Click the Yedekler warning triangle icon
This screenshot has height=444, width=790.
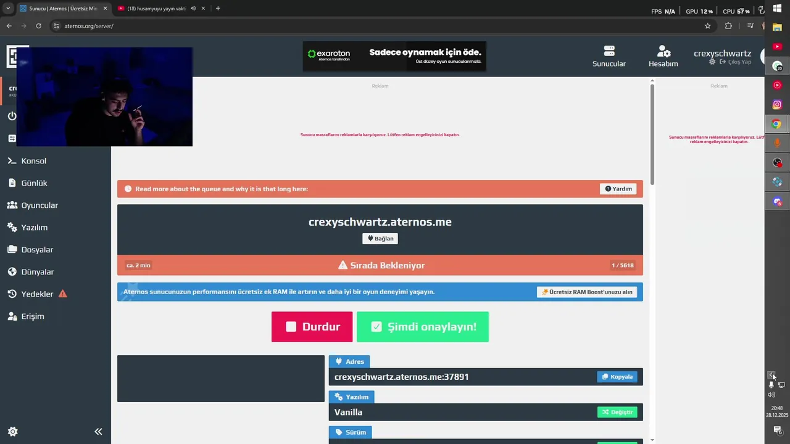point(63,294)
